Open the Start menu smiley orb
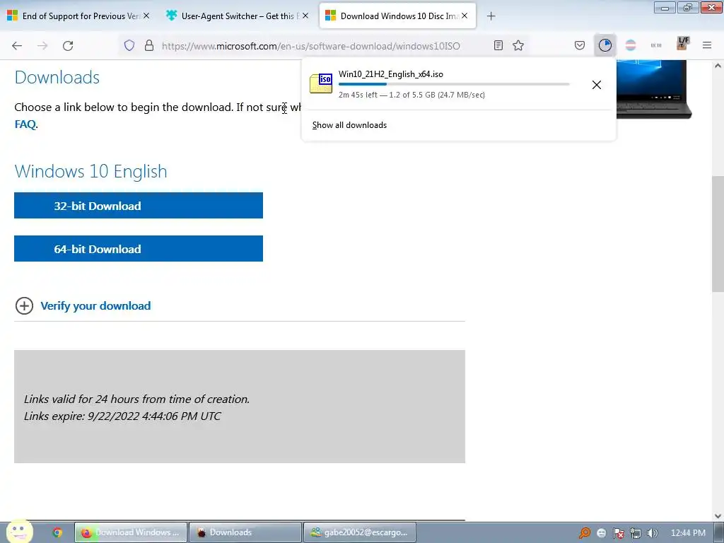 coord(19,532)
